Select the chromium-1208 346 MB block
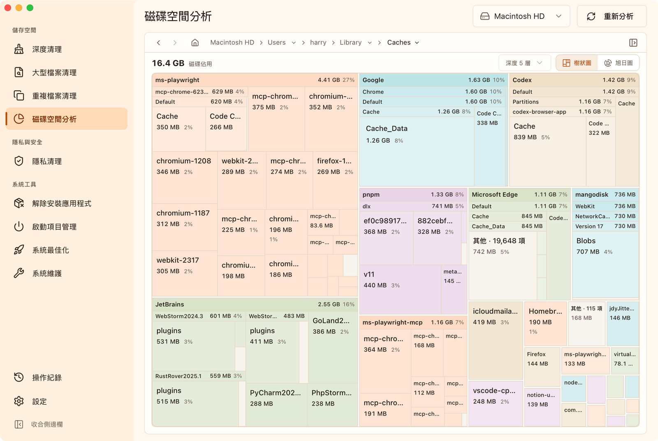 [x=184, y=178]
